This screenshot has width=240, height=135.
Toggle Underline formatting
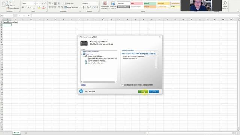pos(28,7)
